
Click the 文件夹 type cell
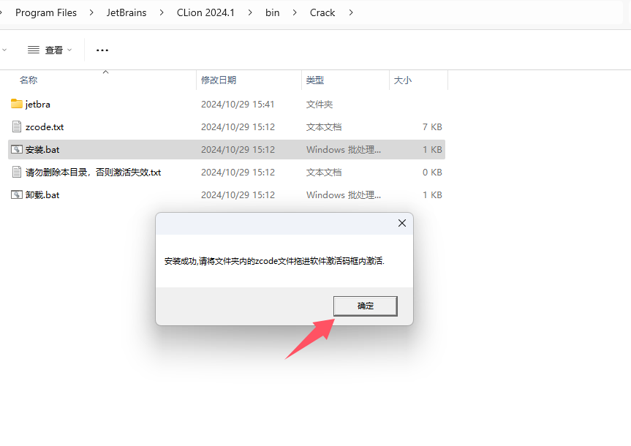pos(319,105)
